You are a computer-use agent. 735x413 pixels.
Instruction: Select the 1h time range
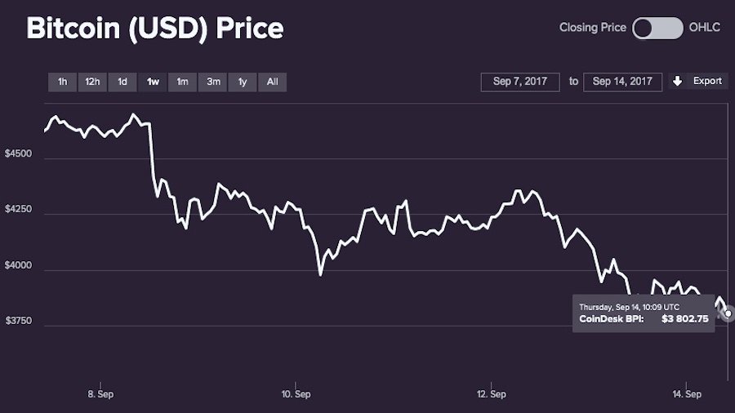tap(62, 82)
